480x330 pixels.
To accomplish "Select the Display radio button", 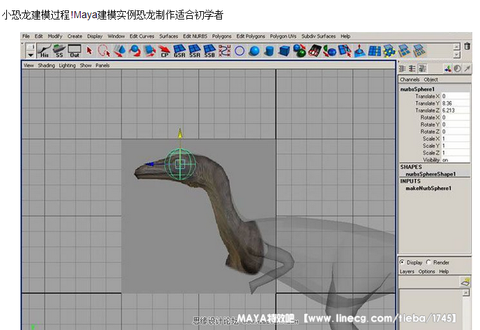I will point(402,262).
